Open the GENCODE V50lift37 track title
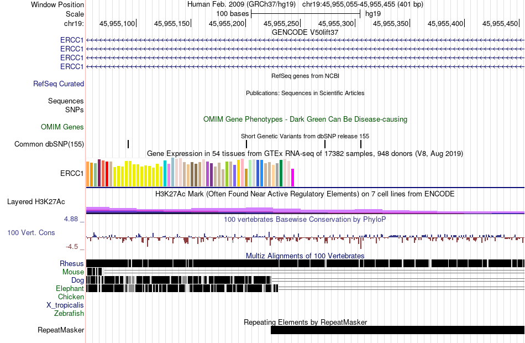The image size is (525, 343). [305, 33]
